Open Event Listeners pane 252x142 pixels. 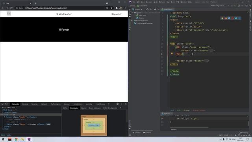coord(95,108)
